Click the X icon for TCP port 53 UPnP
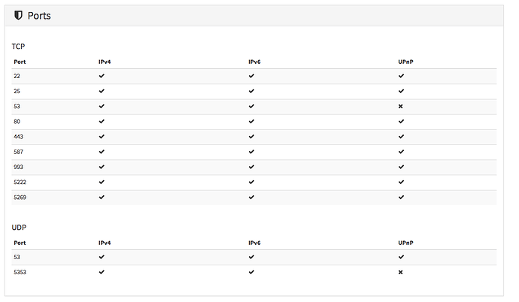Viewport: 519px width, 302px height. (400, 107)
